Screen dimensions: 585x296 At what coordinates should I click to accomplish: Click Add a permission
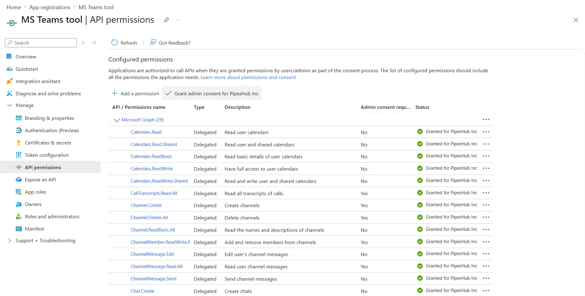[135, 93]
